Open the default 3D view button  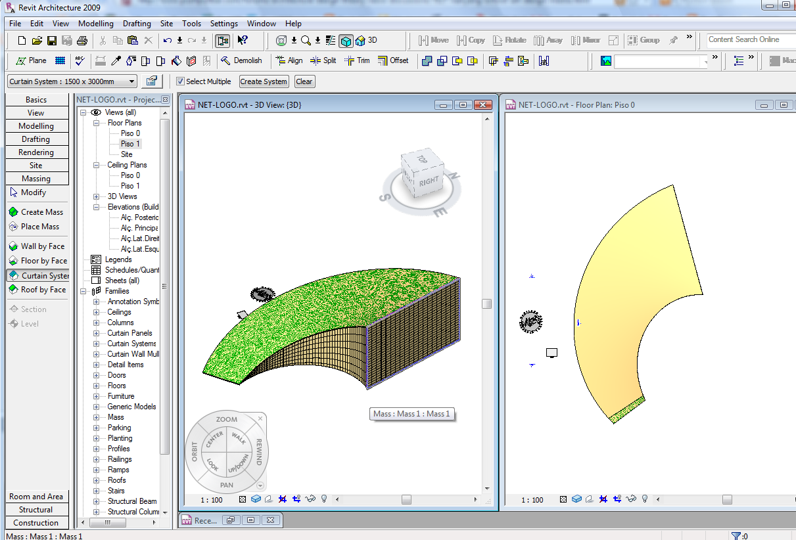tap(365, 41)
